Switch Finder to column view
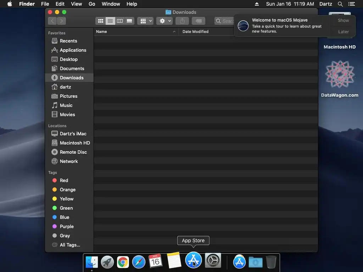This screenshot has height=272, width=363. point(120,21)
